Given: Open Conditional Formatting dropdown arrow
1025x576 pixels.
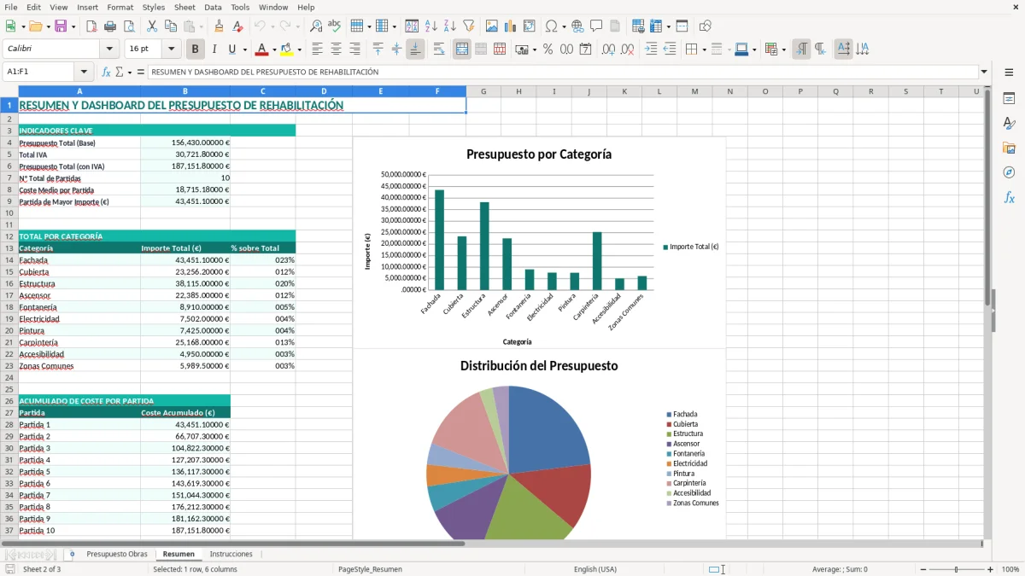Looking at the screenshot, I should tap(783, 49).
